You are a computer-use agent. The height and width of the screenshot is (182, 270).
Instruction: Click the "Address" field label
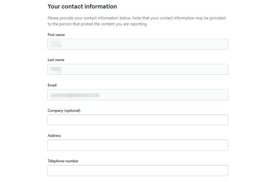pos(54,136)
